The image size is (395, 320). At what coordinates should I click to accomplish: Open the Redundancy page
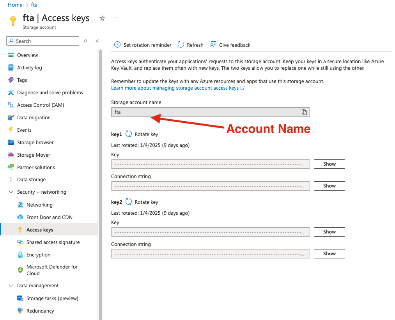click(40, 311)
